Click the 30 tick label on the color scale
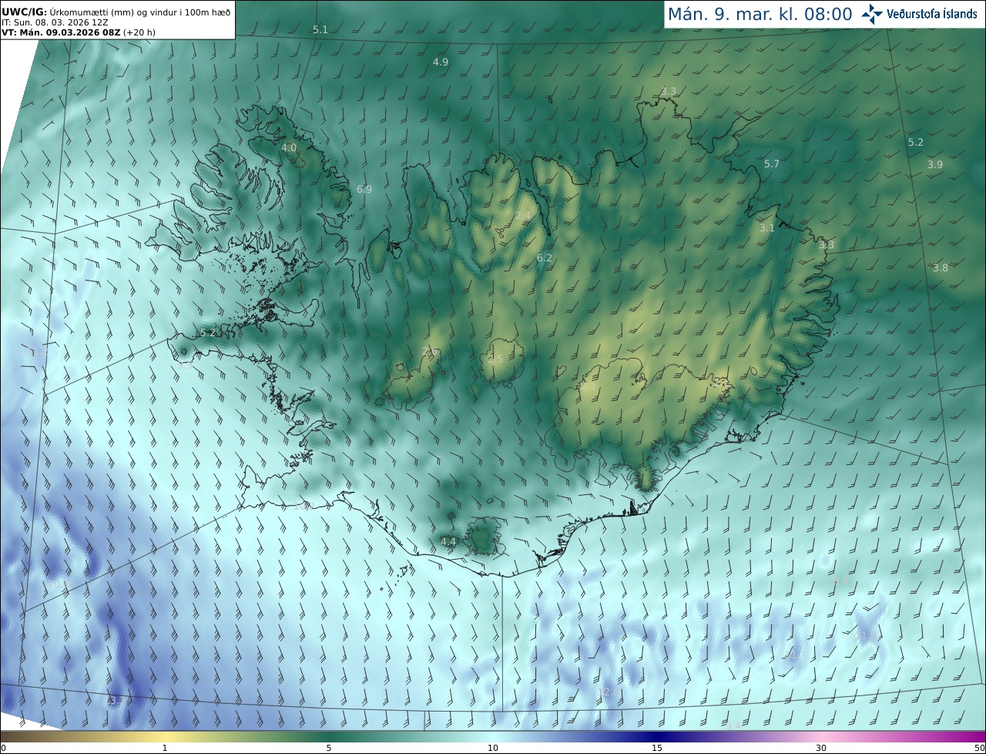Viewport: 986px width, 754px height. pos(821,748)
